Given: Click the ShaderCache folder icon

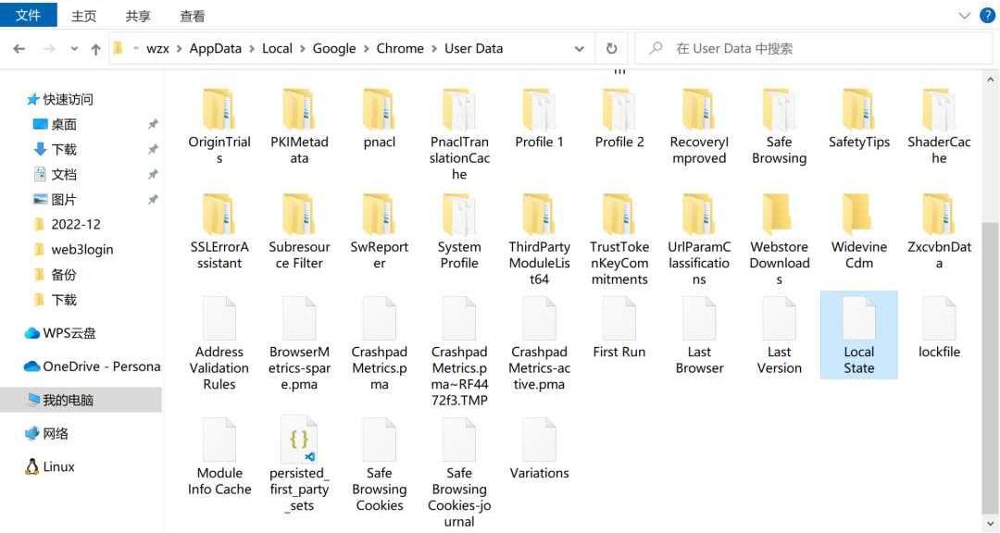Looking at the screenshot, I should point(938,110).
